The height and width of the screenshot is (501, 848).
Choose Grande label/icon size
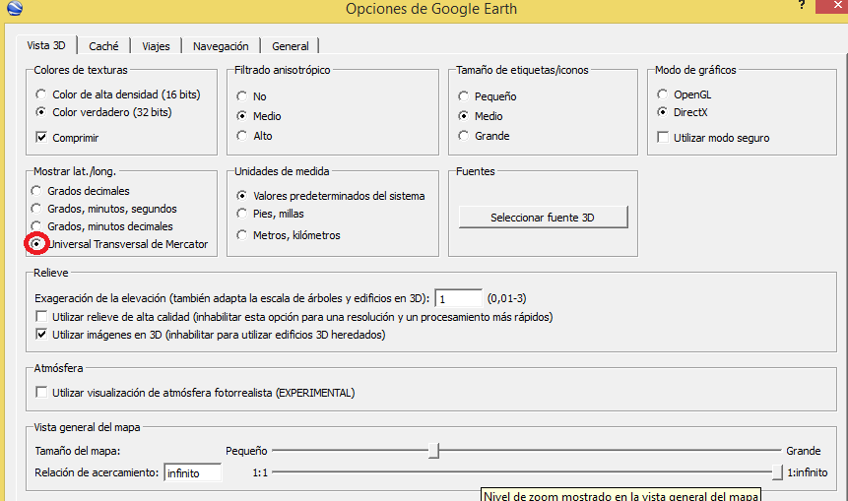[464, 136]
